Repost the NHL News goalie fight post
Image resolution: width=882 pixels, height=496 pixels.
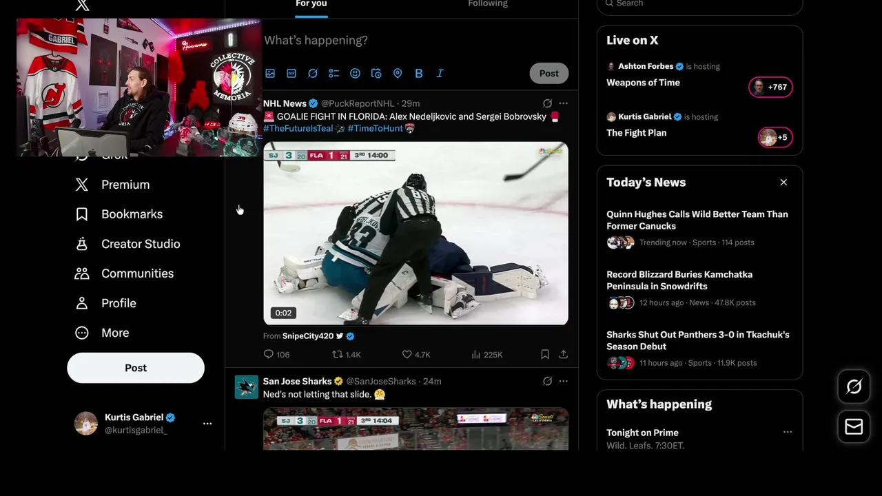point(347,354)
